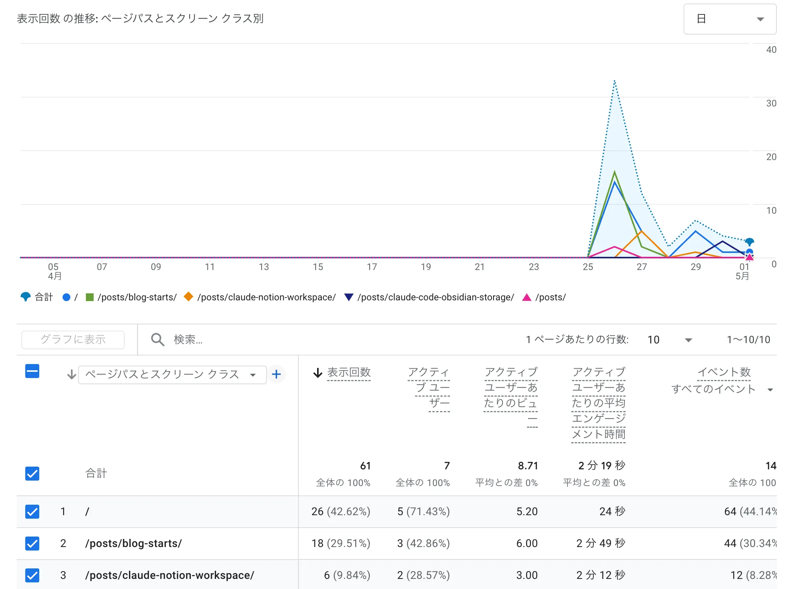Toggle the select-all header checkbox
Screen dimensions: 790x589
click(32, 371)
